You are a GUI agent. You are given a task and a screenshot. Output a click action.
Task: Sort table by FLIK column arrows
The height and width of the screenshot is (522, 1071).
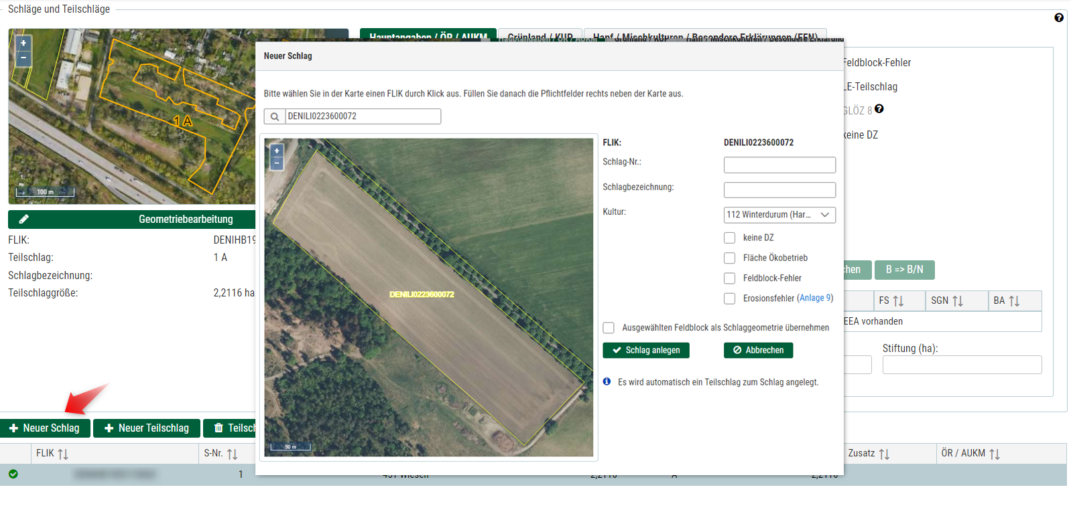point(63,454)
